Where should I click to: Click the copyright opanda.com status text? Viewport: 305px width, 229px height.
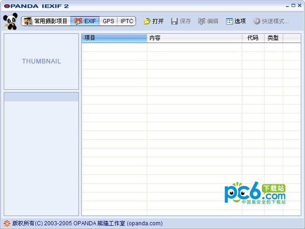(x=87, y=223)
